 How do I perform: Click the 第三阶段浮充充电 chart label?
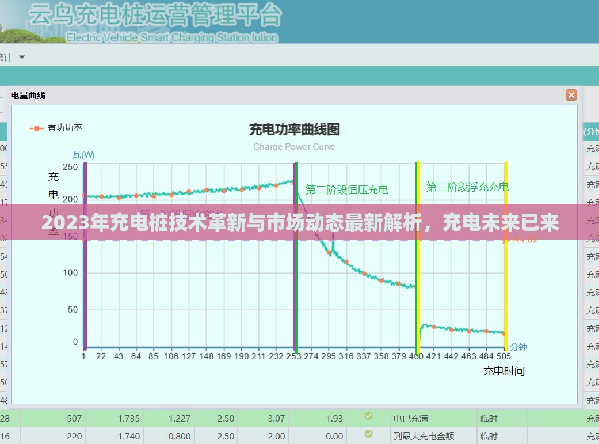click(x=468, y=187)
